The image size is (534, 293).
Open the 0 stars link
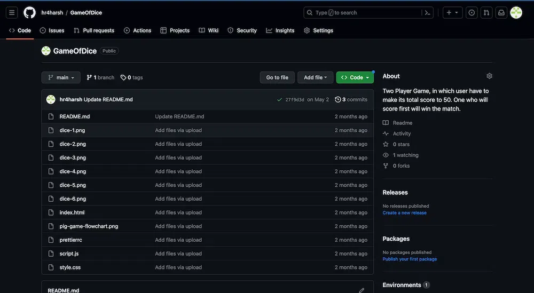(x=396, y=144)
